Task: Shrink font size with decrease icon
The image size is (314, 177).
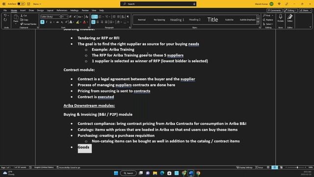Action: click(x=75, y=17)
